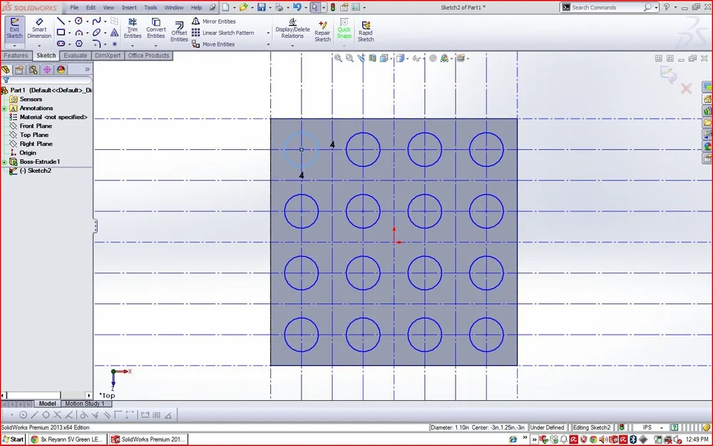
Task: Expand the Boss-Extrude1 feature node
Action: (4, 162)
